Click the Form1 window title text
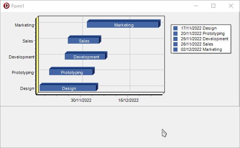Viewport: 240px width, 148px height. click(18, 6)
